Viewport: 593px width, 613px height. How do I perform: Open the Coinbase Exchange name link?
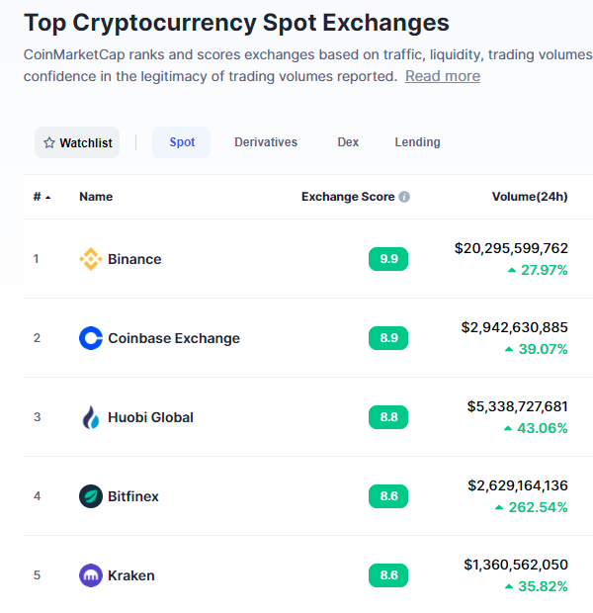pos(174,338)
